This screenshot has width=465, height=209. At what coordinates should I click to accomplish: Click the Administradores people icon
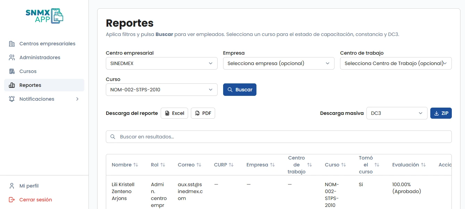pyautogui.click(x=12, y=57)
